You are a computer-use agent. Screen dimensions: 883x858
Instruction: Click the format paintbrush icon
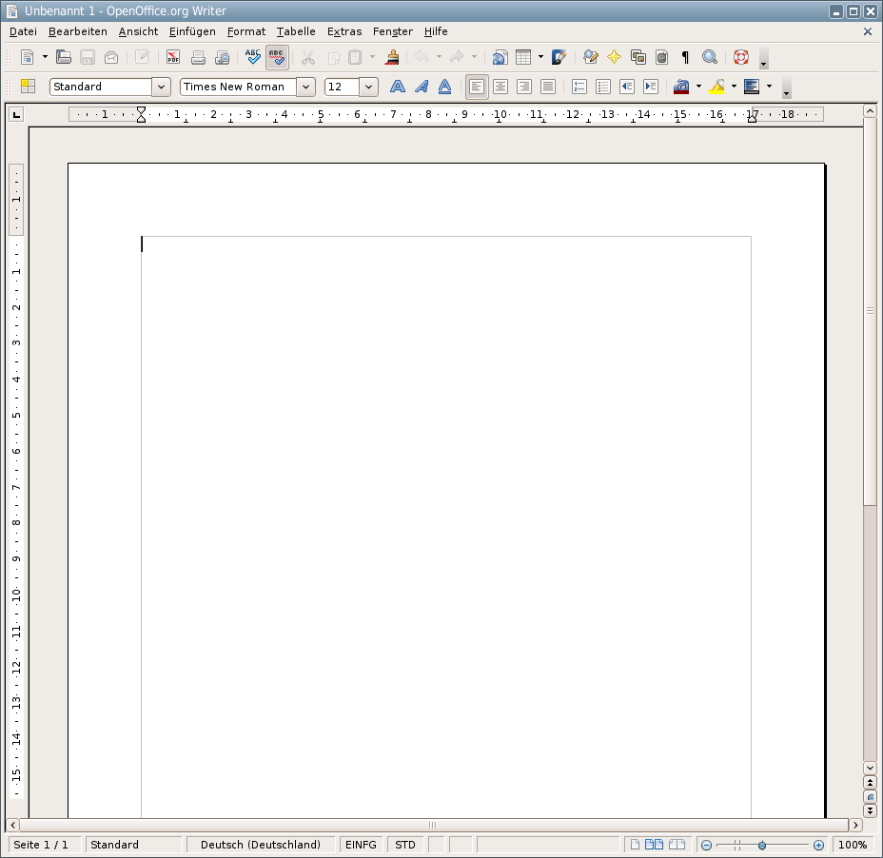click(392, 57)
